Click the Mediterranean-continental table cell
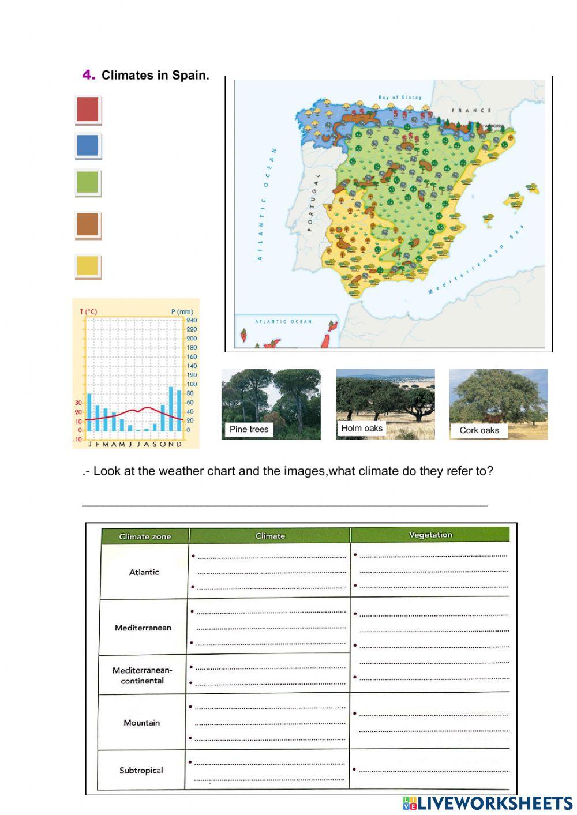577x815 pixels. (x=143, y=675)
